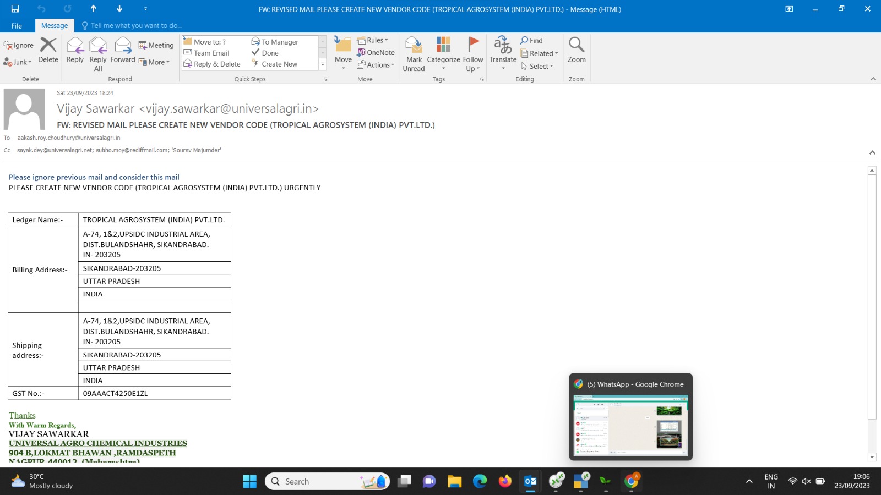This screenshot has width=881, height=495.
Task: Collapse the message header details
Action: pos(872,152)
